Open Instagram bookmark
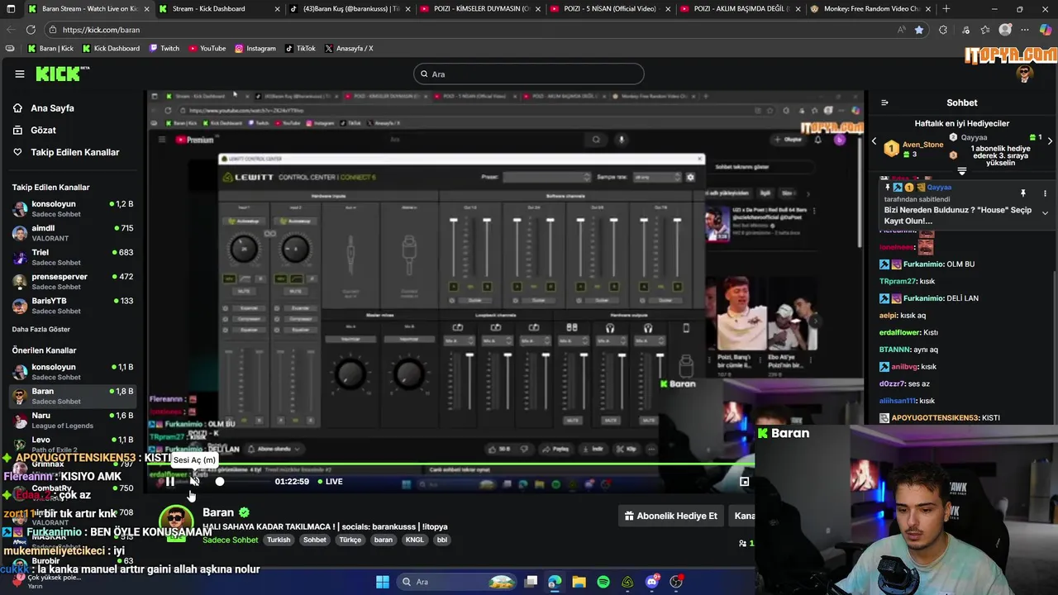 pyautogui.click(x=255, y=48)
